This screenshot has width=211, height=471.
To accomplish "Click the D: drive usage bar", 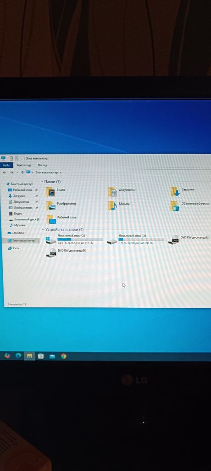I will coord(141,239).
